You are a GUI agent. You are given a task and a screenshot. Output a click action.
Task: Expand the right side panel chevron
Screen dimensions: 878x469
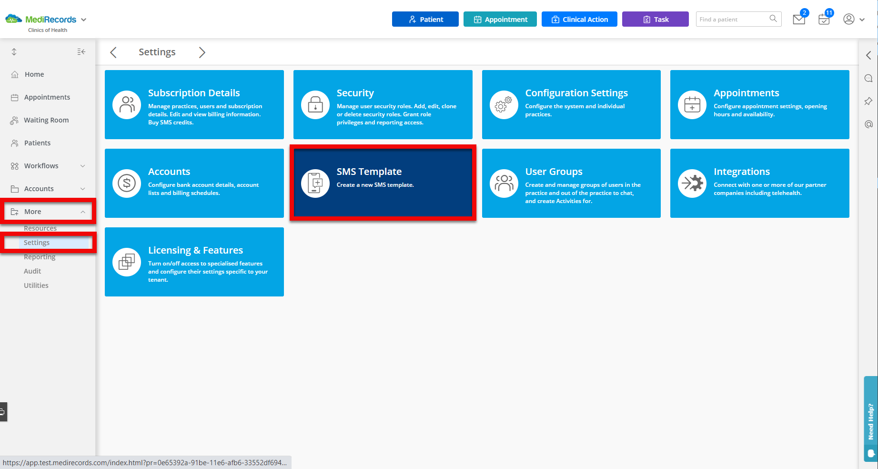pyautogui.click(x=868, y=55)
